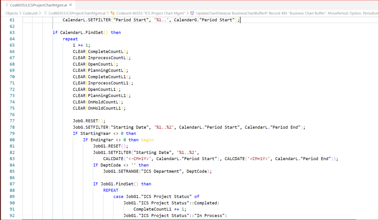379x220 pixels.
Task: Click line number 77 in the gutter
Action: click(12, 121)
